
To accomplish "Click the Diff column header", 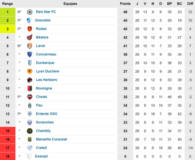I will click(x=190, y=4).
